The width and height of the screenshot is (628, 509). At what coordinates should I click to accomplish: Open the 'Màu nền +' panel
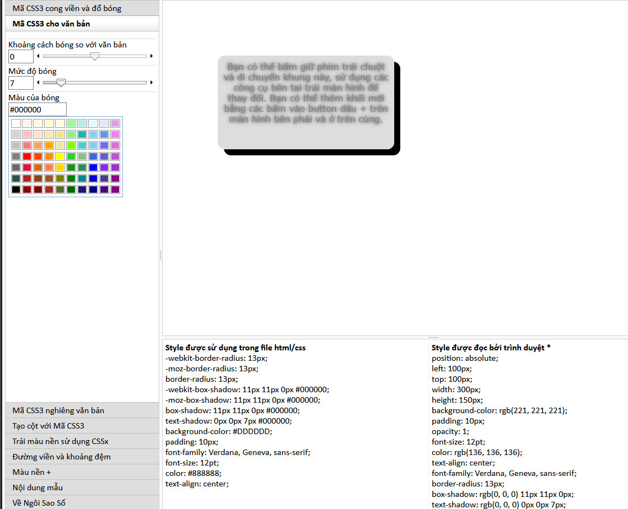coord(82,472)
